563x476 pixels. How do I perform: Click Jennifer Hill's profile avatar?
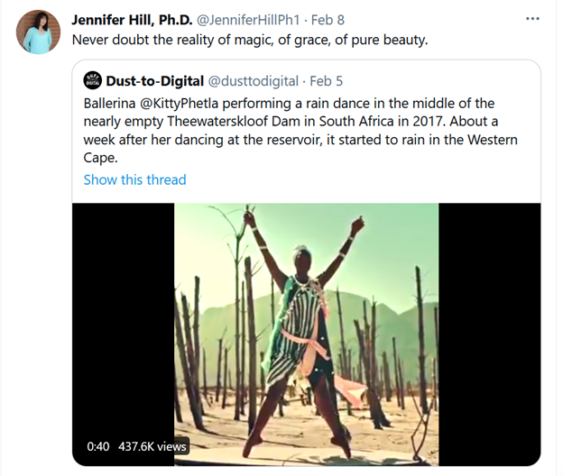pyautogui.click(x=39, y=32)
